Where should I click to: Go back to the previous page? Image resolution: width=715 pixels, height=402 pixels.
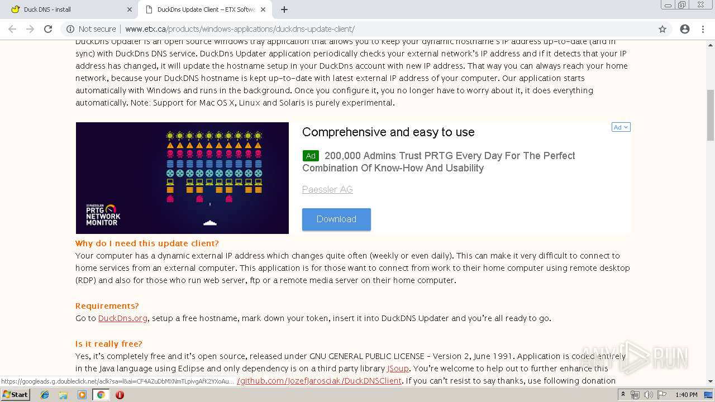[x=12, y=29]
